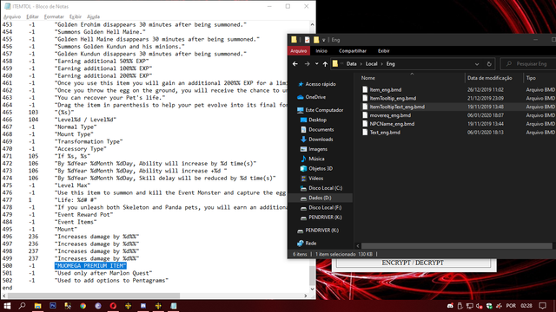
Task: Switch to Notepad taskbar icon
Action: click(174, 306)
